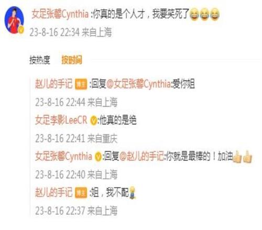
Task: Open the top commenter name 女足张馨Cynthia
Action: (60, 14)
